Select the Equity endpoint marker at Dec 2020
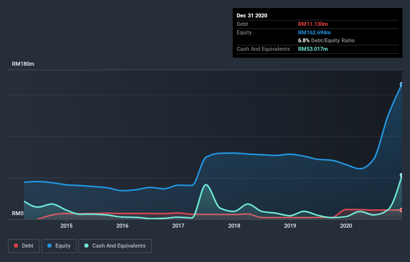Image resolution: width=410 pixels, height=262 pixels. pyautogui.click(x=402, y=84)
